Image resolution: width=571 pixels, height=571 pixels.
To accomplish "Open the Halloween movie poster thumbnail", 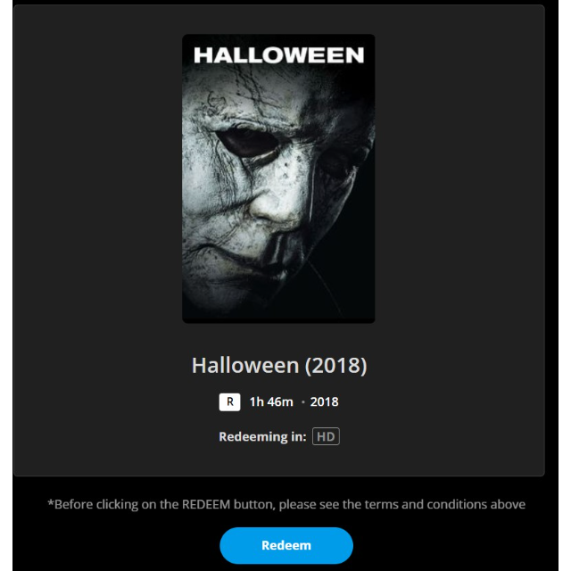I will (278, 178).
